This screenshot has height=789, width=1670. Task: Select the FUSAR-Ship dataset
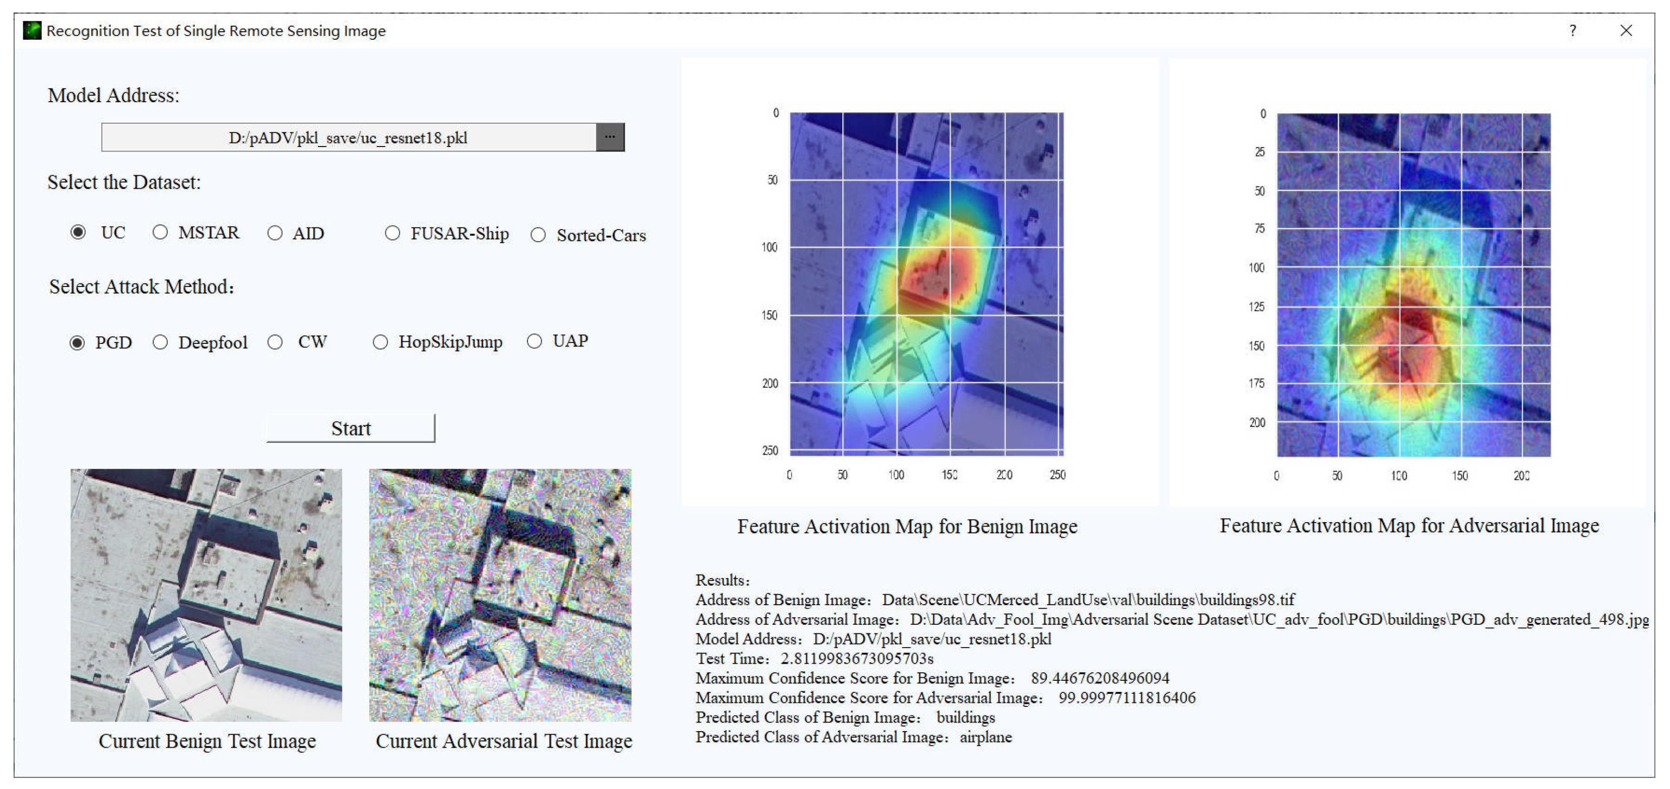point(392,234)
